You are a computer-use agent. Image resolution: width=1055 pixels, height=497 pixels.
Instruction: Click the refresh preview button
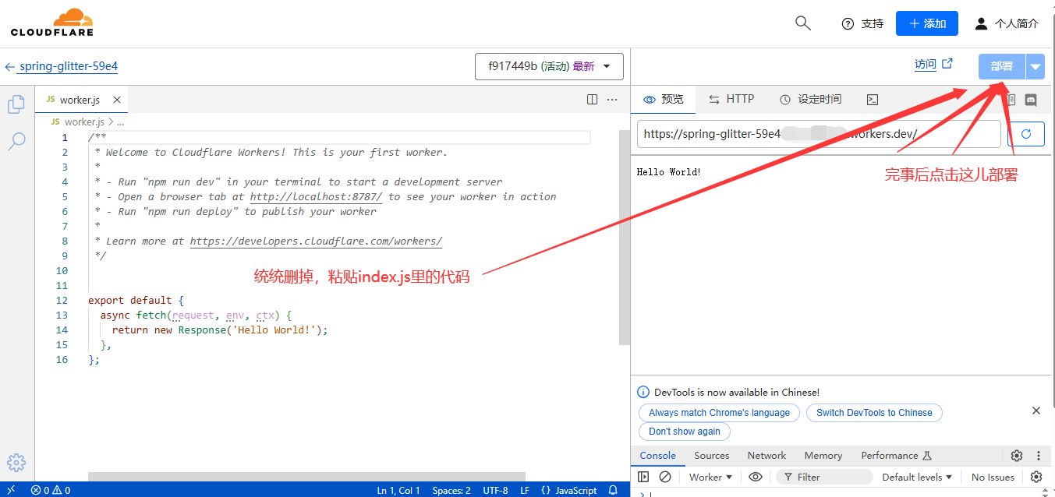pyautogui.click(x=1026, y=134)
